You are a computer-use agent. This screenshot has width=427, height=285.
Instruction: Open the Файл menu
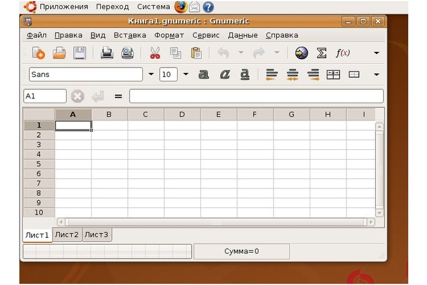(37, 35)
